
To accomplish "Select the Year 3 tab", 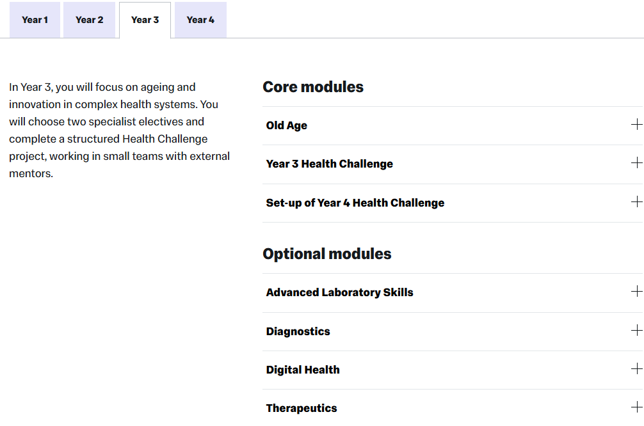I will pyautogui.click(x=145, y=20).
